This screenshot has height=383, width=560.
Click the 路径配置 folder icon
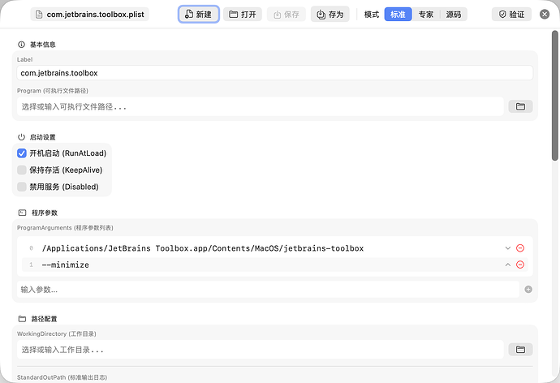pyautogui.click(x=22, y=319)
